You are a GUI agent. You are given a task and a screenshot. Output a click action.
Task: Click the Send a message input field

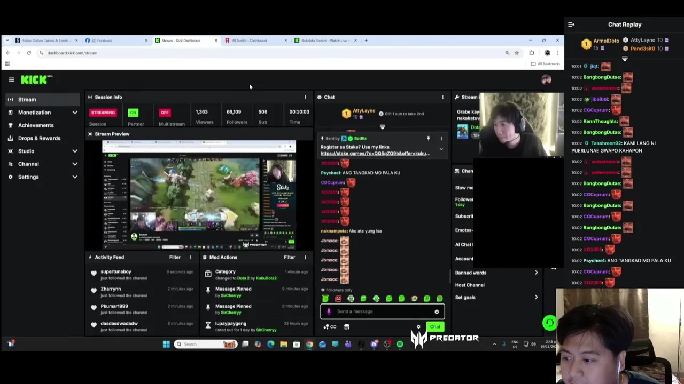pos(382,311)
